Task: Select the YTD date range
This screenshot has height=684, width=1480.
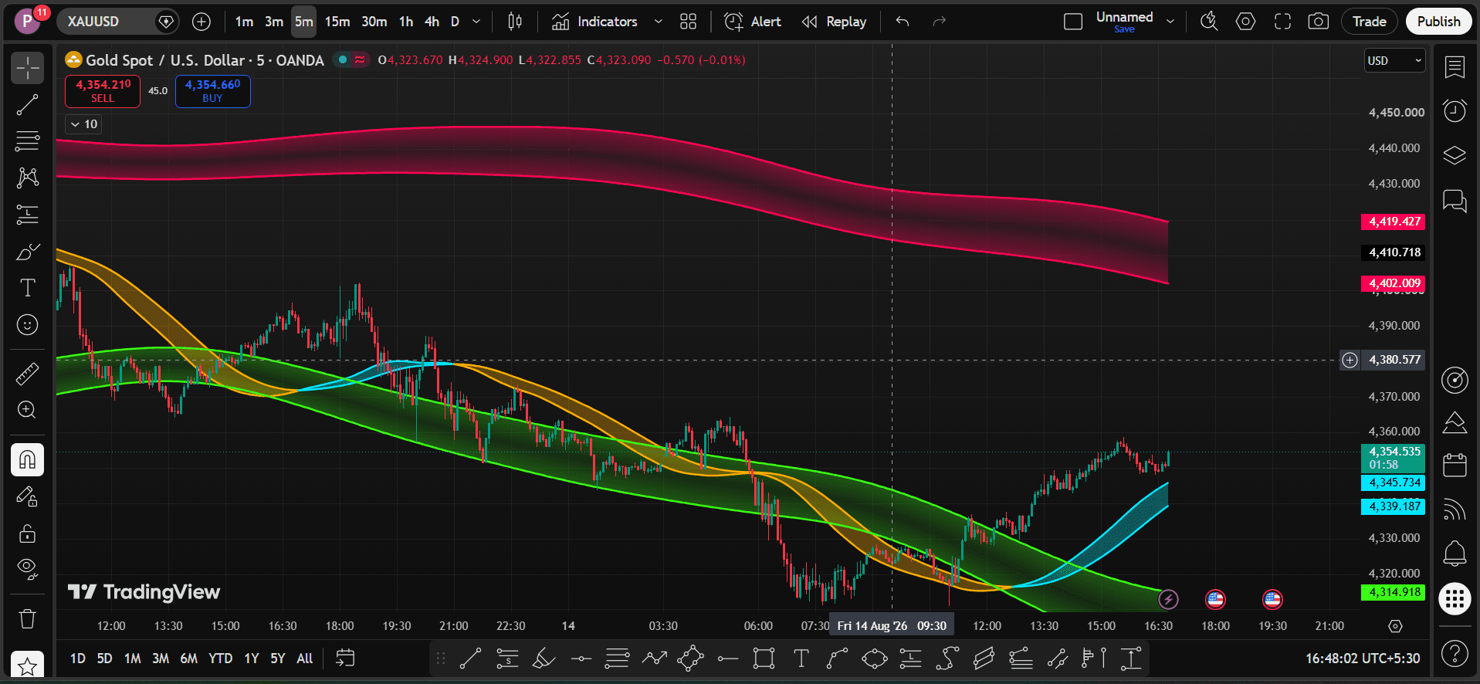Action: tap(221, 659)
